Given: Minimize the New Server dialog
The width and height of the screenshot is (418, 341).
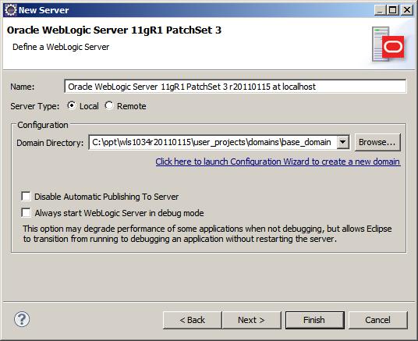Looking at the screenshot, I should click(380, 10).
